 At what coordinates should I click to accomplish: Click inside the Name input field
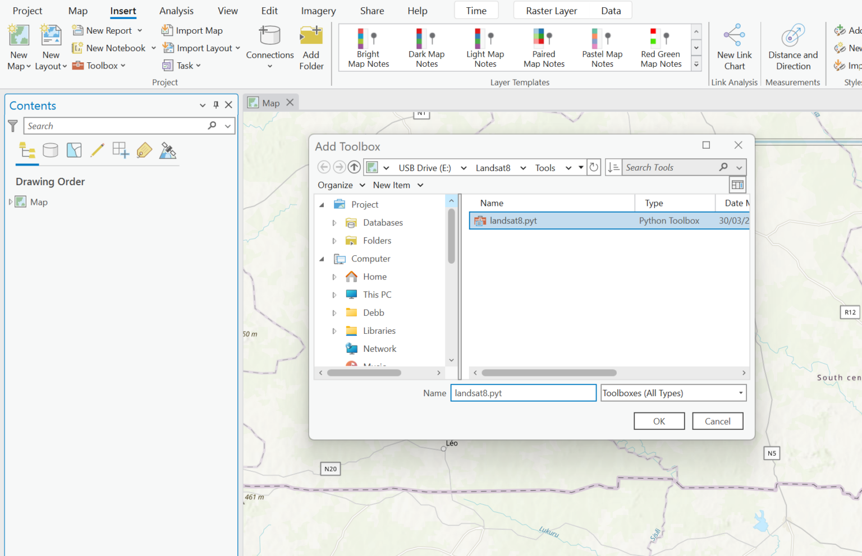(x=522, y=393)
